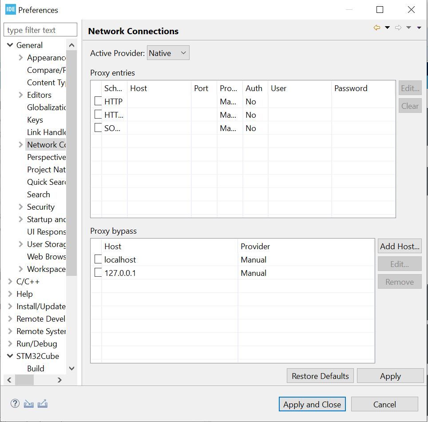
Task: Expand the User Storage node
Action: pos(21,244)
